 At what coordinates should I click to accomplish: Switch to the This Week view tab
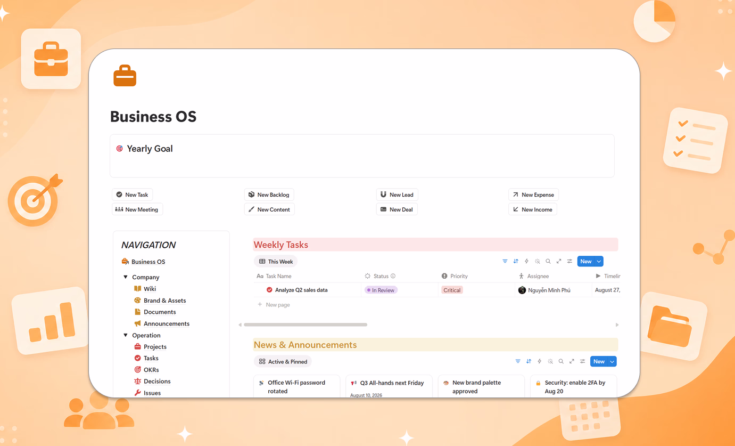coord(276,261)
